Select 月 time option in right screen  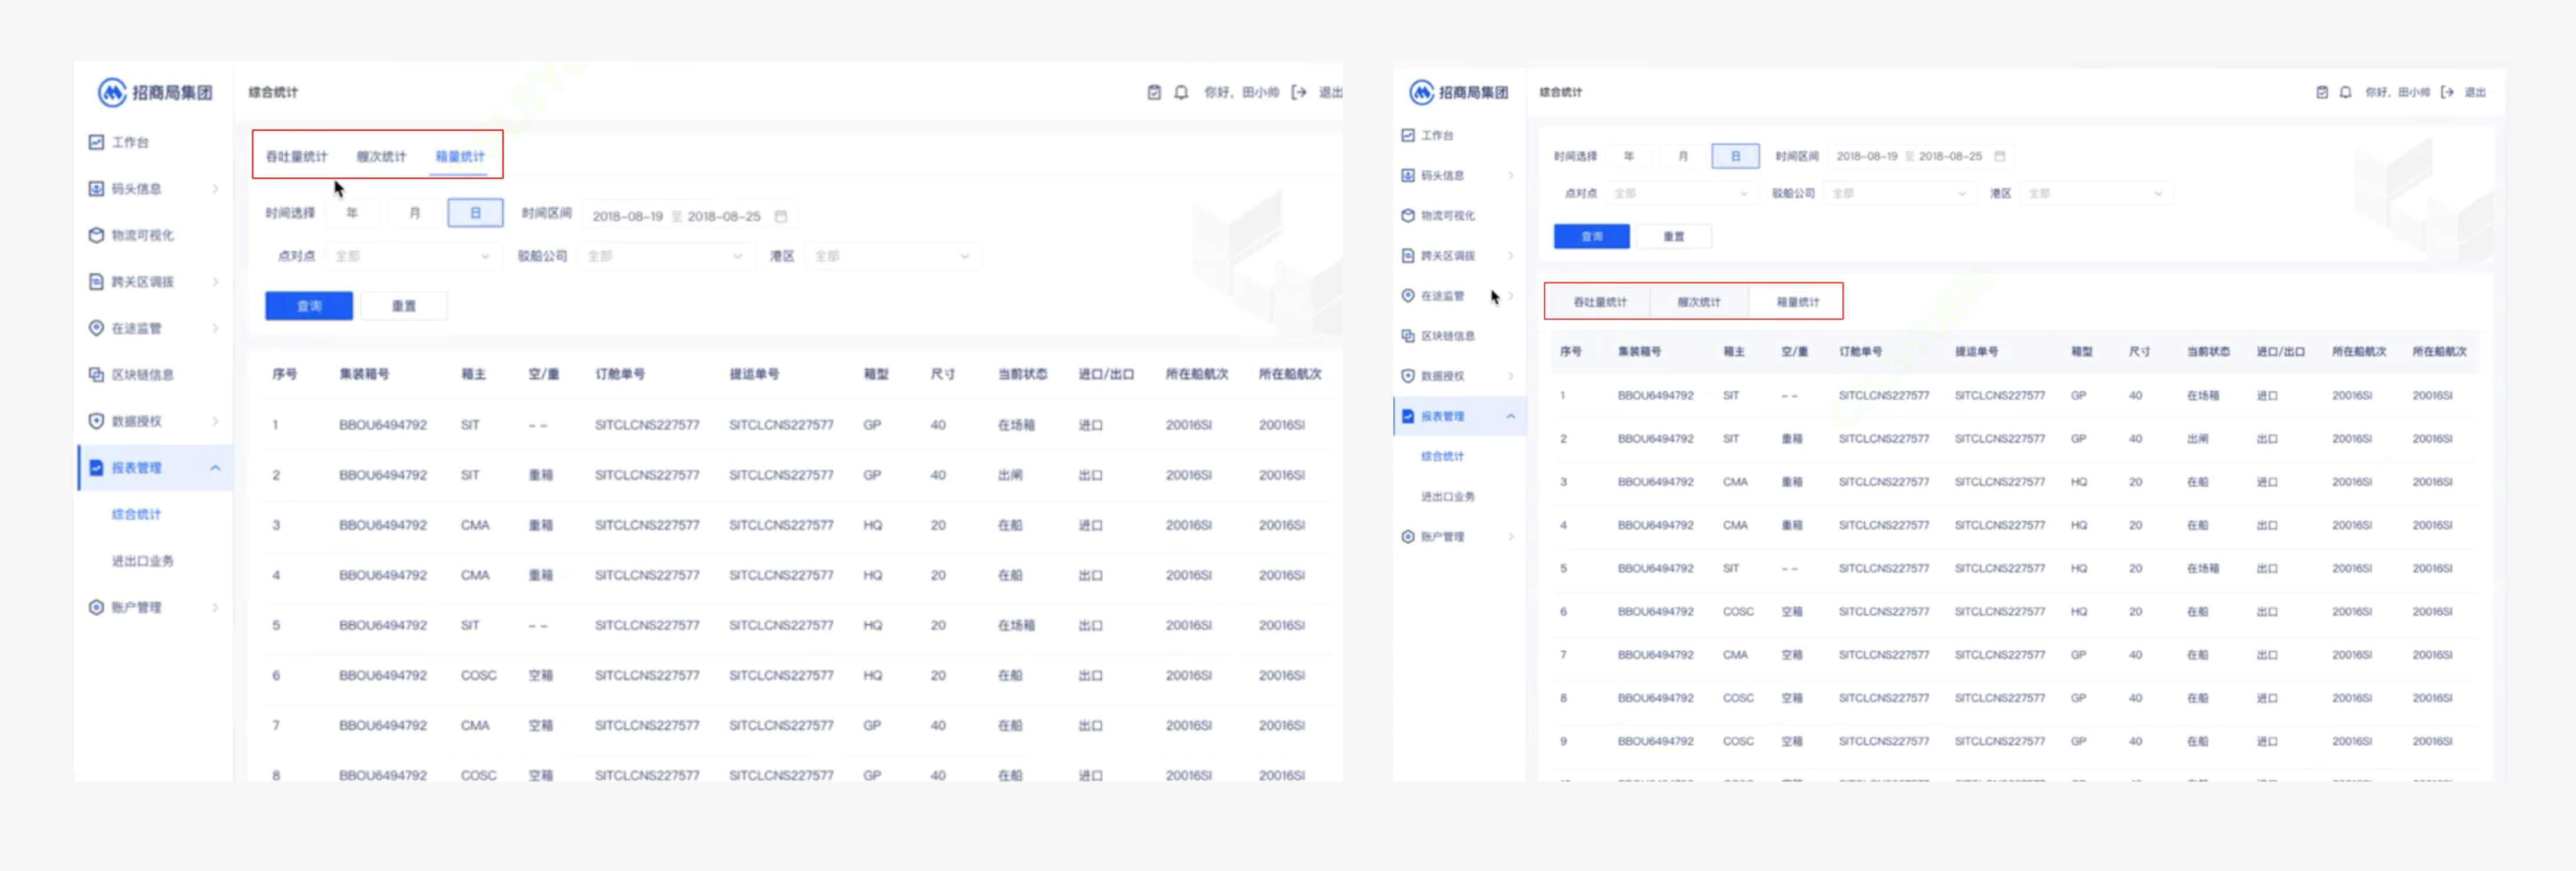click(1683, 156)
